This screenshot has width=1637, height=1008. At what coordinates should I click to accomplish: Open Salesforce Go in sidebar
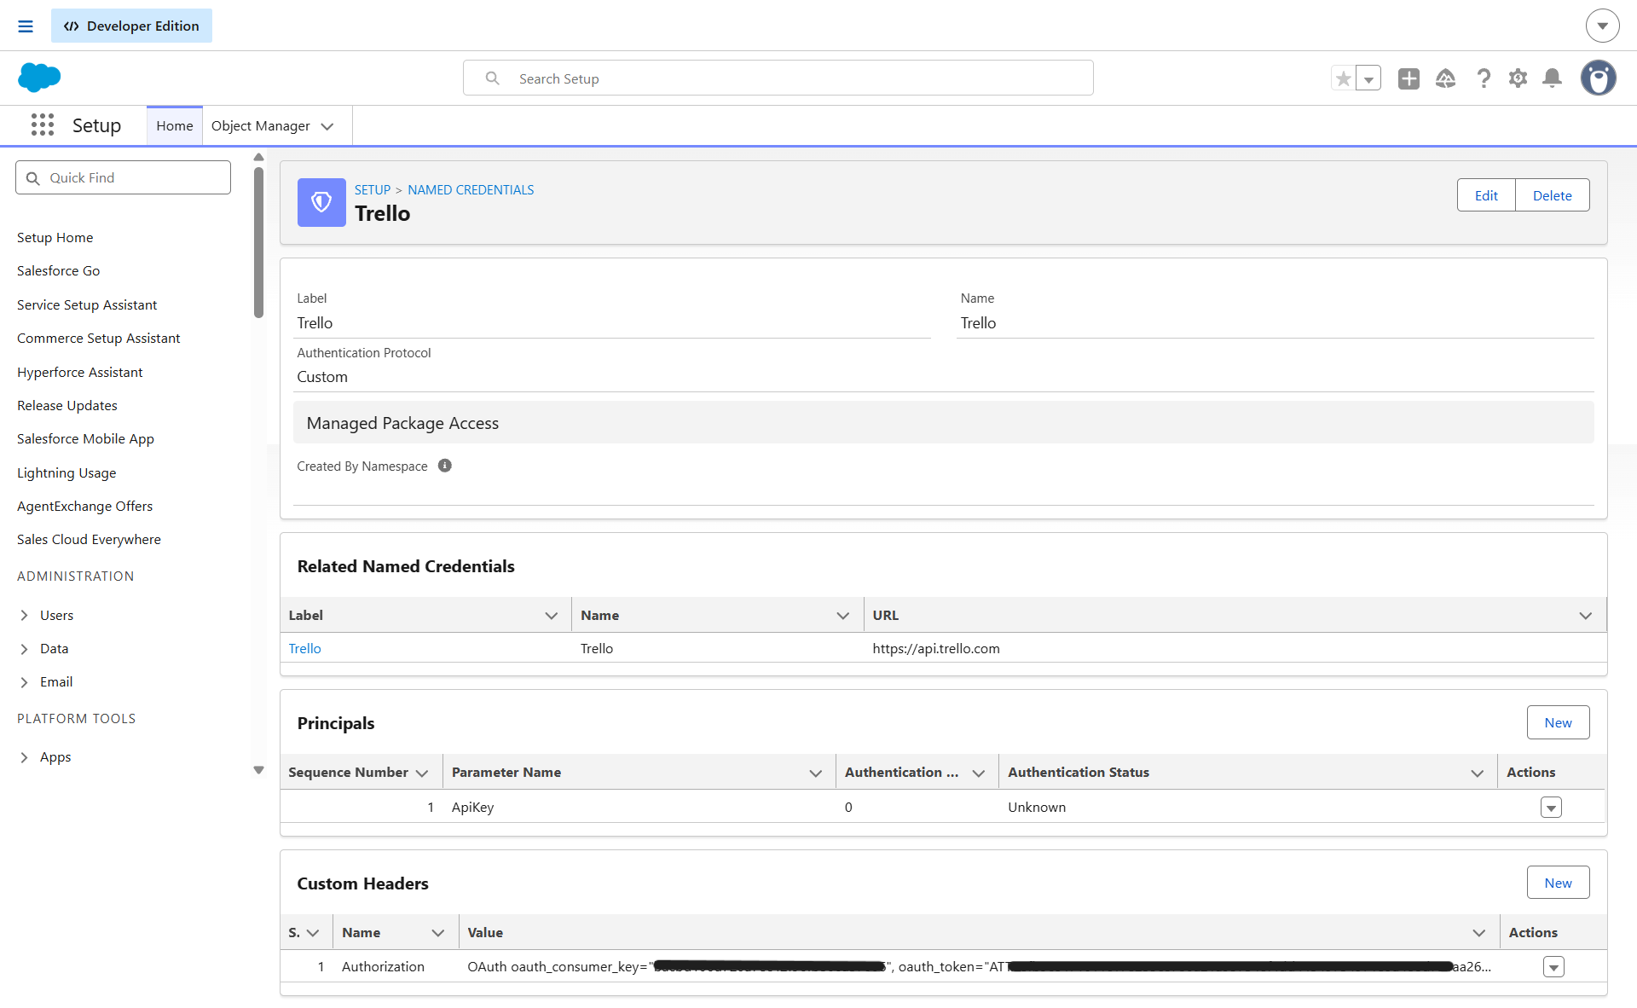(59, 270)
